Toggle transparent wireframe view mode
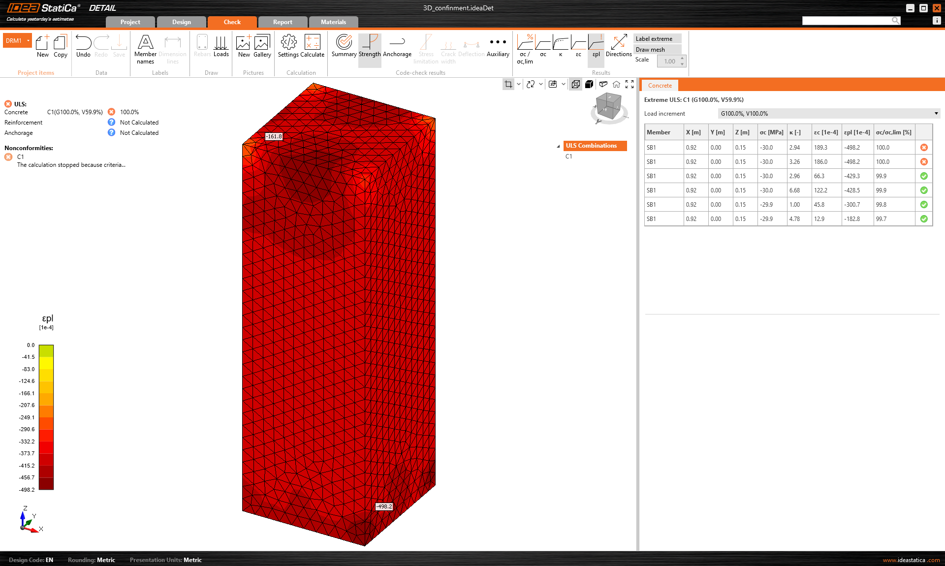Viewport: 945px width, 566px height. 575,84
